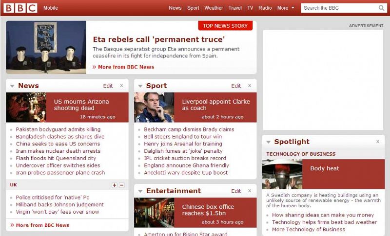Open Undercover officer switches sides
Image resolution: width=390 pixels, height=236 pixels.
point(58,165)
